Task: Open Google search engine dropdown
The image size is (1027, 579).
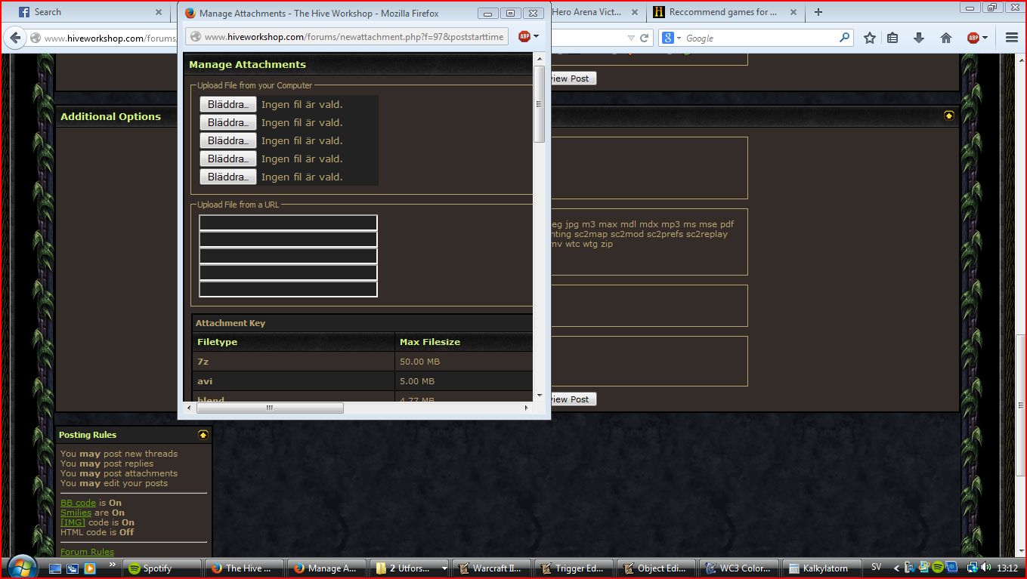Action: pyautogui.click(x=673, y=38)
